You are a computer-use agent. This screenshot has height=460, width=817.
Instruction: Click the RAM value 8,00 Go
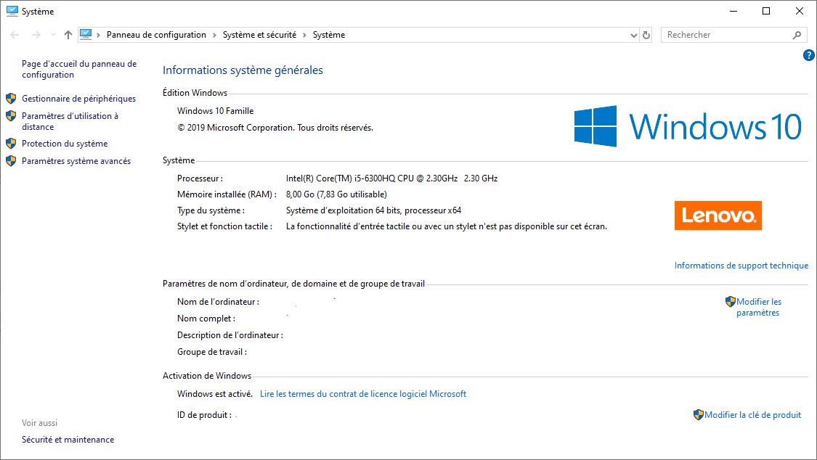[x=336, y=194]
